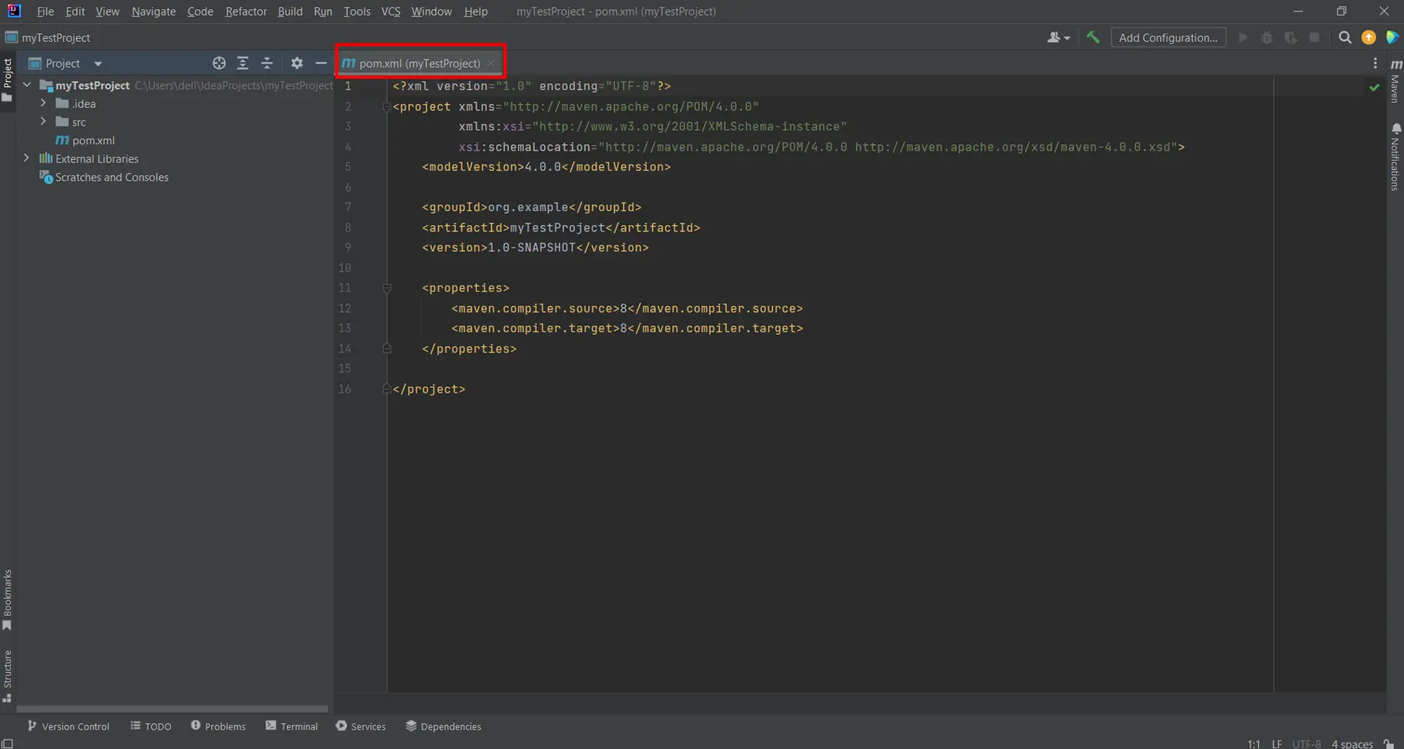This screenshot has width=1404, height=749.
Task: Click the Project panel horizontal scrollbar
Action: pos(172,709)
